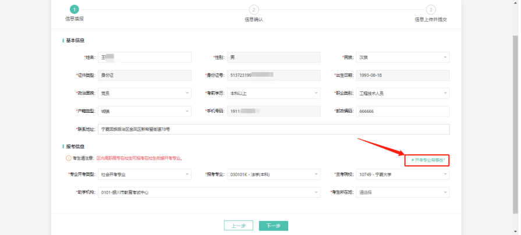Expand the 职业类别 dropdown
The image size is (521, 235).
[403, 93]
